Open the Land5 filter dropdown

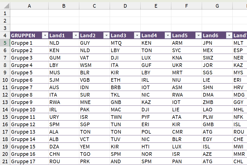pos(198,36)
